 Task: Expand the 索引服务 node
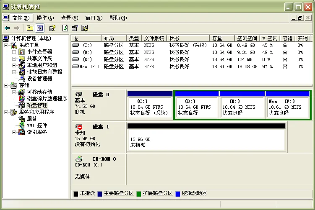pos(14,132)
